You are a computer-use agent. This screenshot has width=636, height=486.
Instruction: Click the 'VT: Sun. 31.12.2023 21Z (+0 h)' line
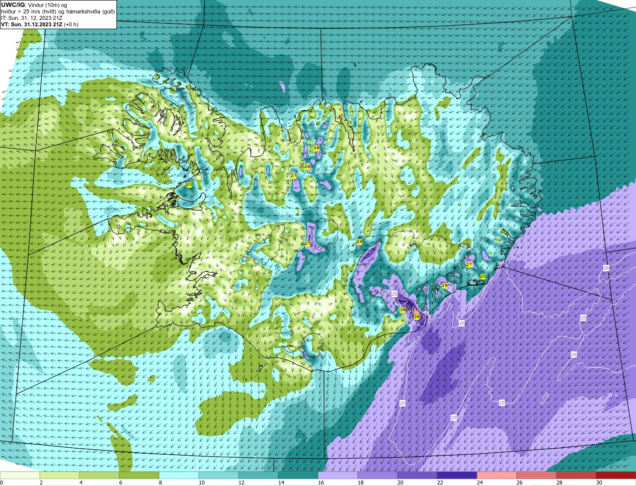[40, 24]
